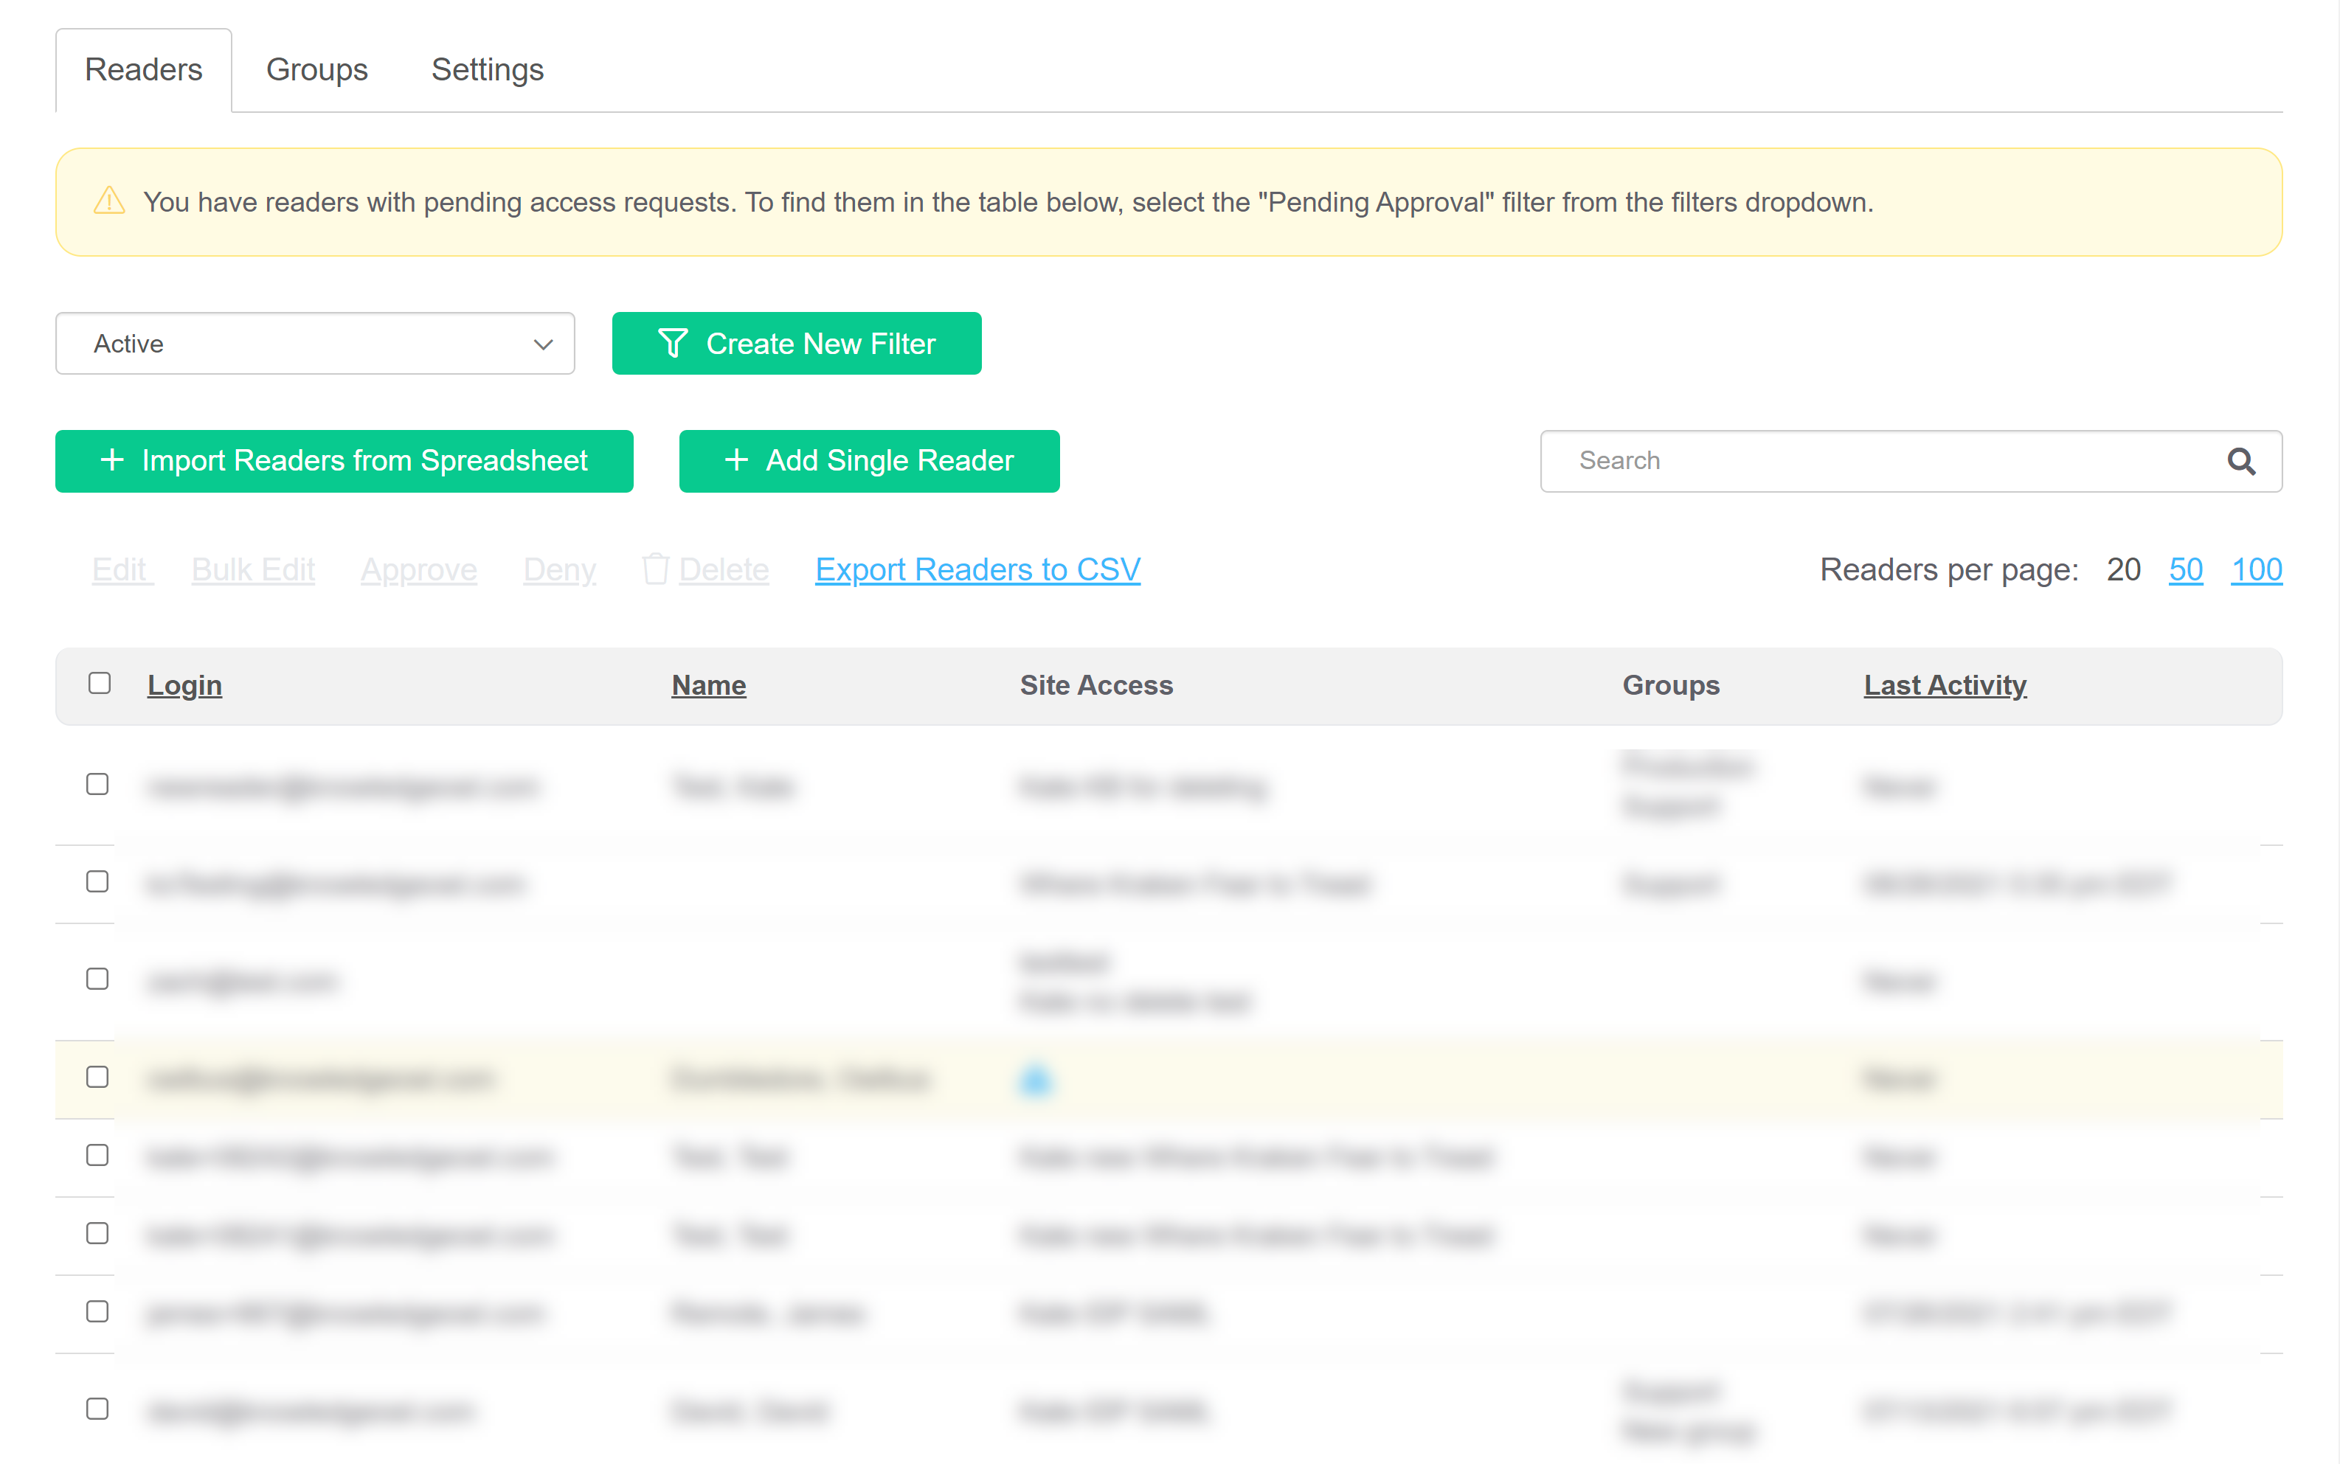Image resolution: width=2340 pixels, height=1464 pixels.
Task: Select the checkbox in the highlighted yellow row
Action: tap(97, 1077)
